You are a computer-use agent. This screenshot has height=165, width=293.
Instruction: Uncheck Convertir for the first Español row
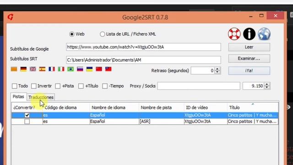point(27,115)
